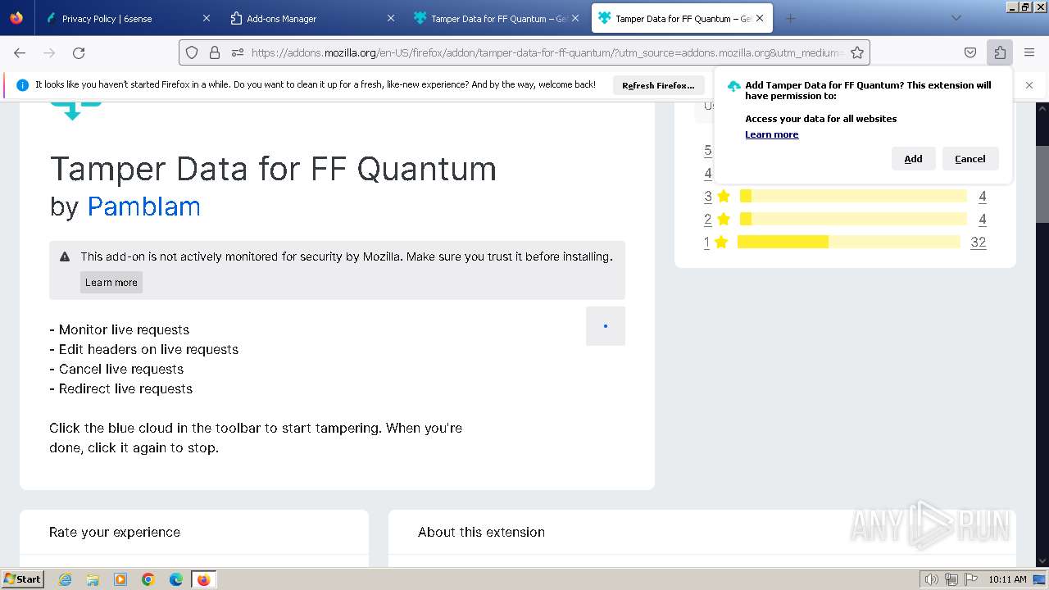Open the Extensions puzzle icon
The image size is (1049, 590).
click(1000, 52)
